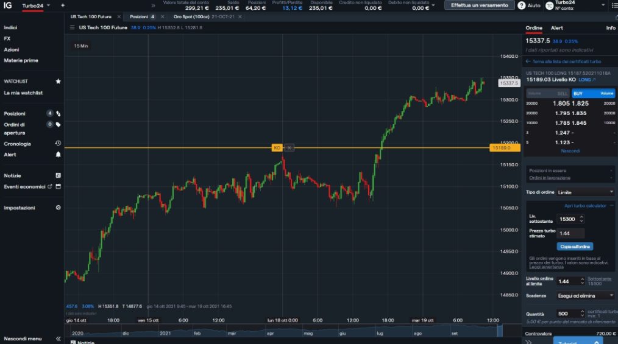The height and width of the screenshot is (344, 618).
Task: Adjust Livello ordine al limite stepper
Action: click(582, 281)
